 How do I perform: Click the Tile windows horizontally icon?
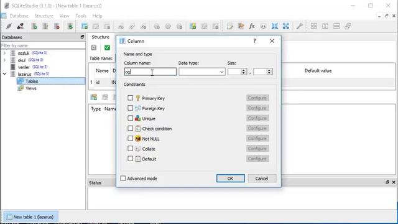[x=325, y=26]
